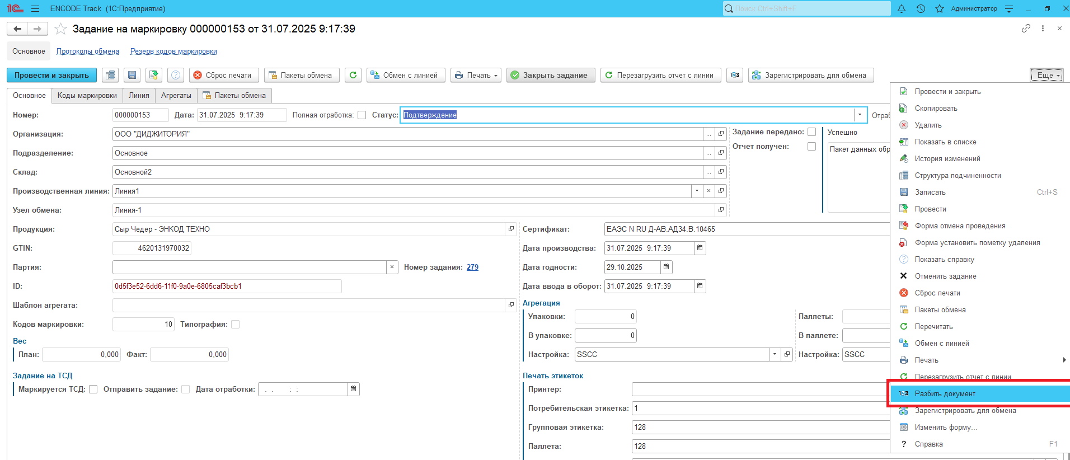Viewport: 1070px width, 460px height.
Task: Open the Печать dropdown button
Action: pos(476,75)
